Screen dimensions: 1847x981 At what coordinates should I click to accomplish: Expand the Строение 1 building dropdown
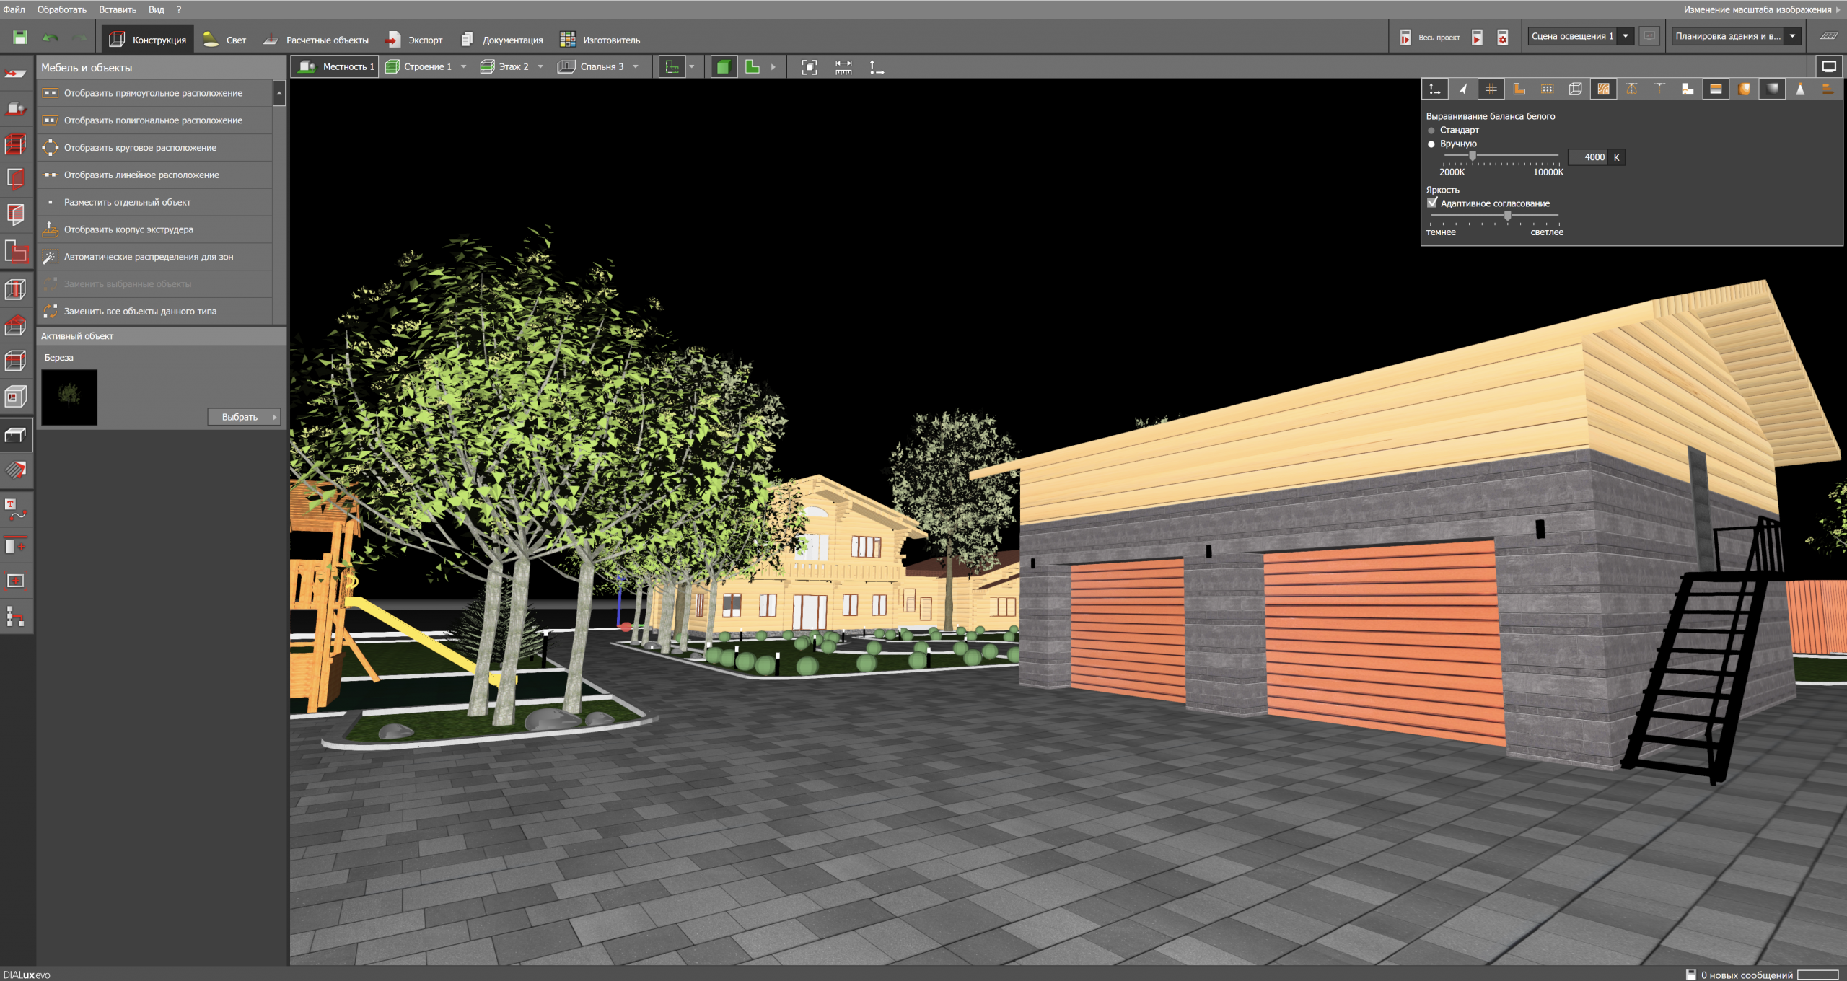[x=463, y=67]
